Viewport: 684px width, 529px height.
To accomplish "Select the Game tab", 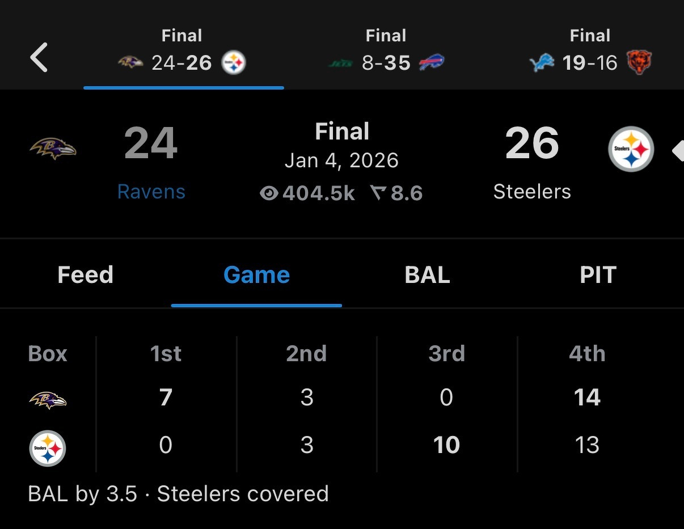I will pos(256,275).
